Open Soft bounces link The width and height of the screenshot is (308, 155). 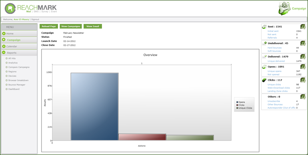click(x=274, y=51)
